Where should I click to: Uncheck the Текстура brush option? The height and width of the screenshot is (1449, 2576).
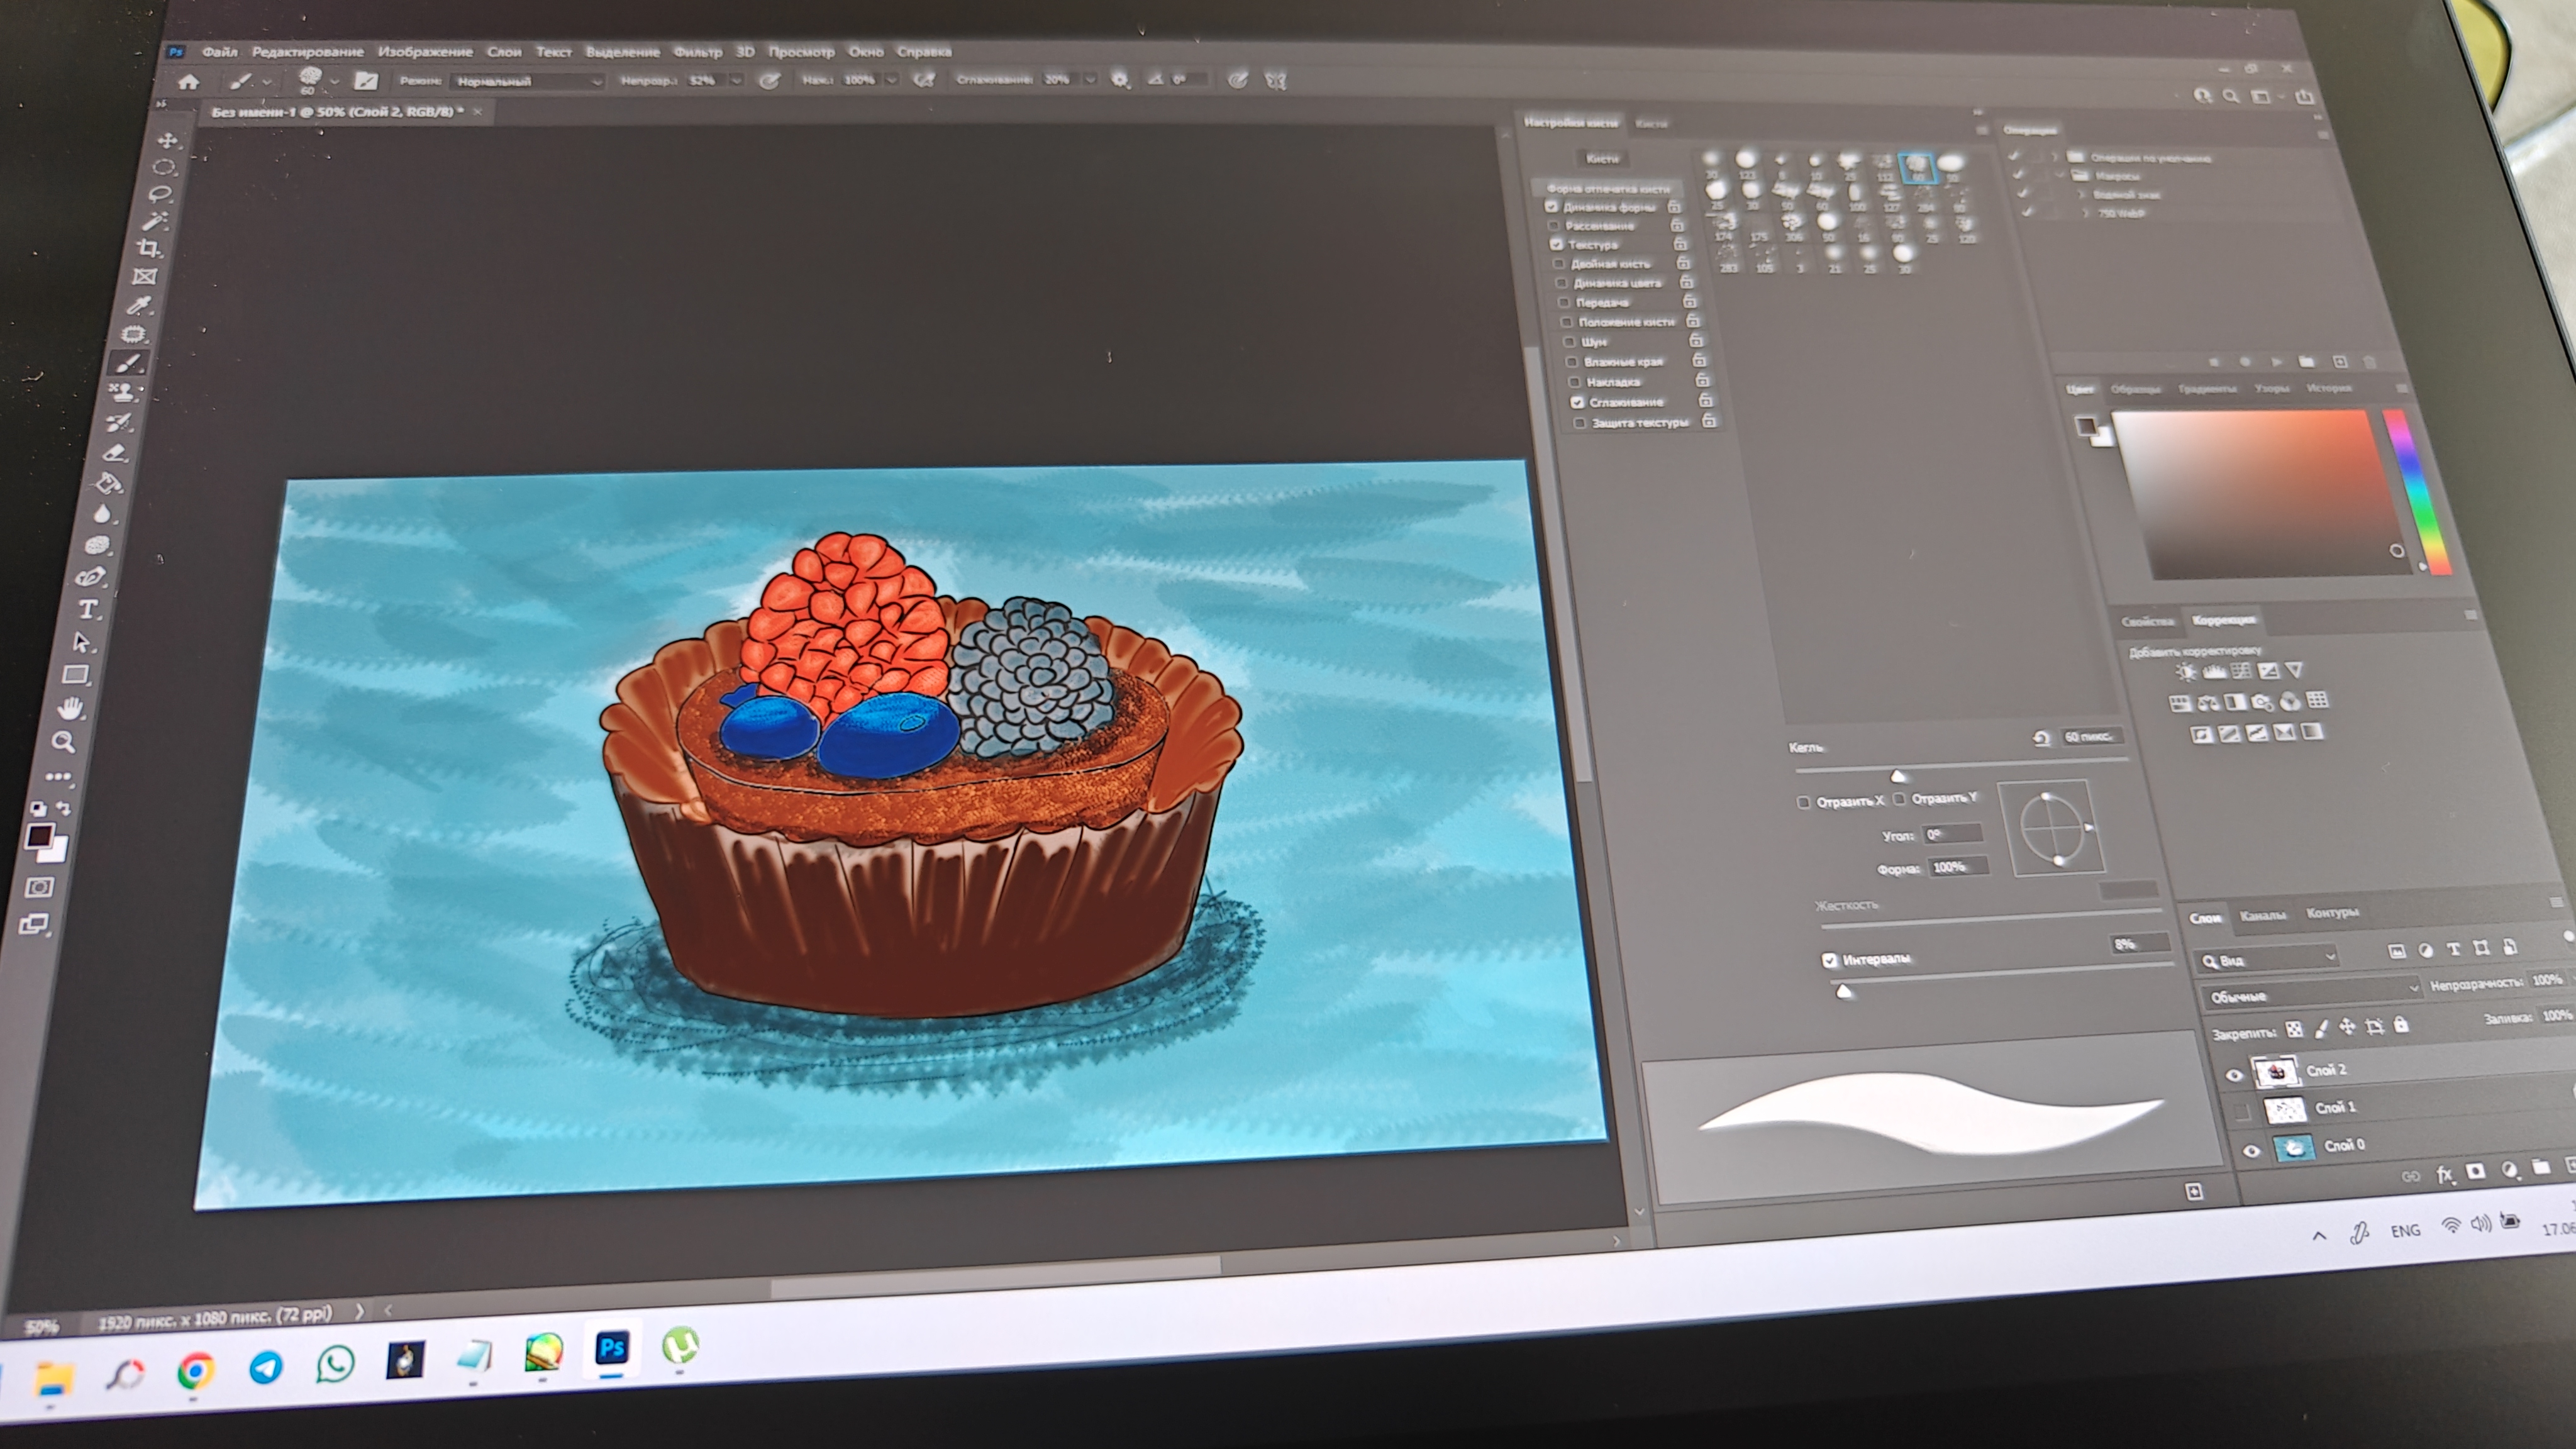pyautogui.click(x=1556, y=245)
